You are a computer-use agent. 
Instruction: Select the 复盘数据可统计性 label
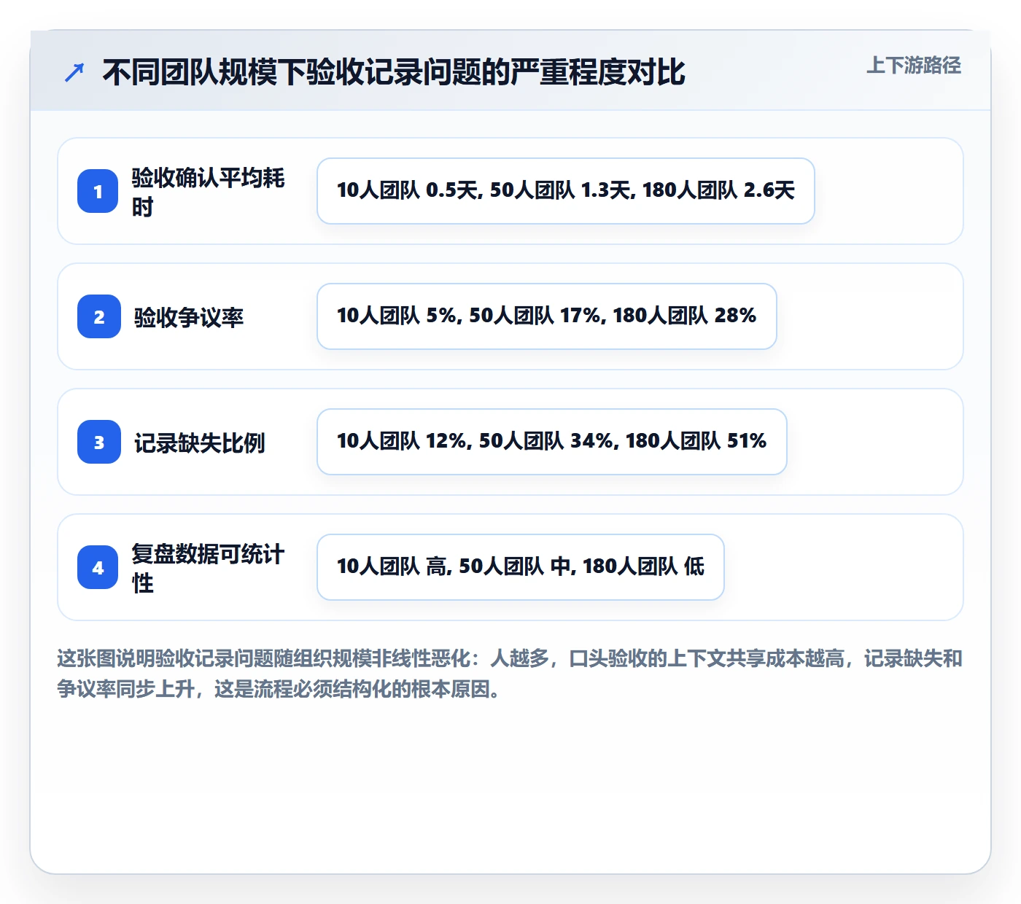pos(208,568)
